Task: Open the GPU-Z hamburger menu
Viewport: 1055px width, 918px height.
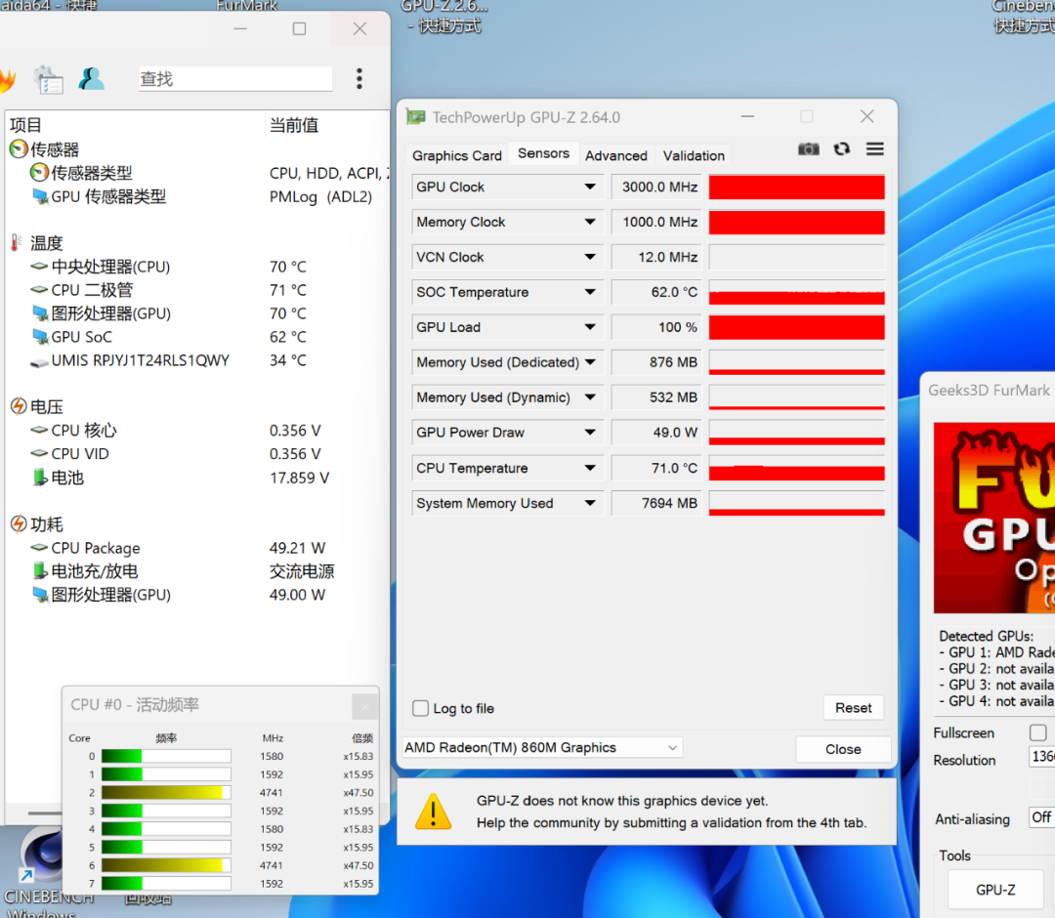Action: (874, 148)
